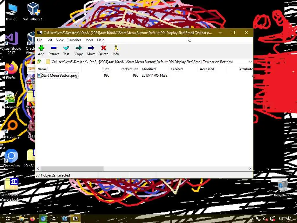Click the horizontal scrollbar thumb
297x223 pixels.
click(72, 168)
